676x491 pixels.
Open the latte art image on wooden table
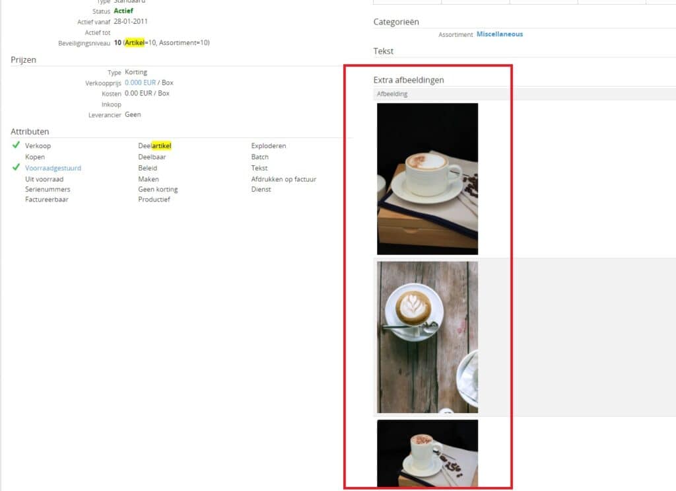tap(427, 337)
